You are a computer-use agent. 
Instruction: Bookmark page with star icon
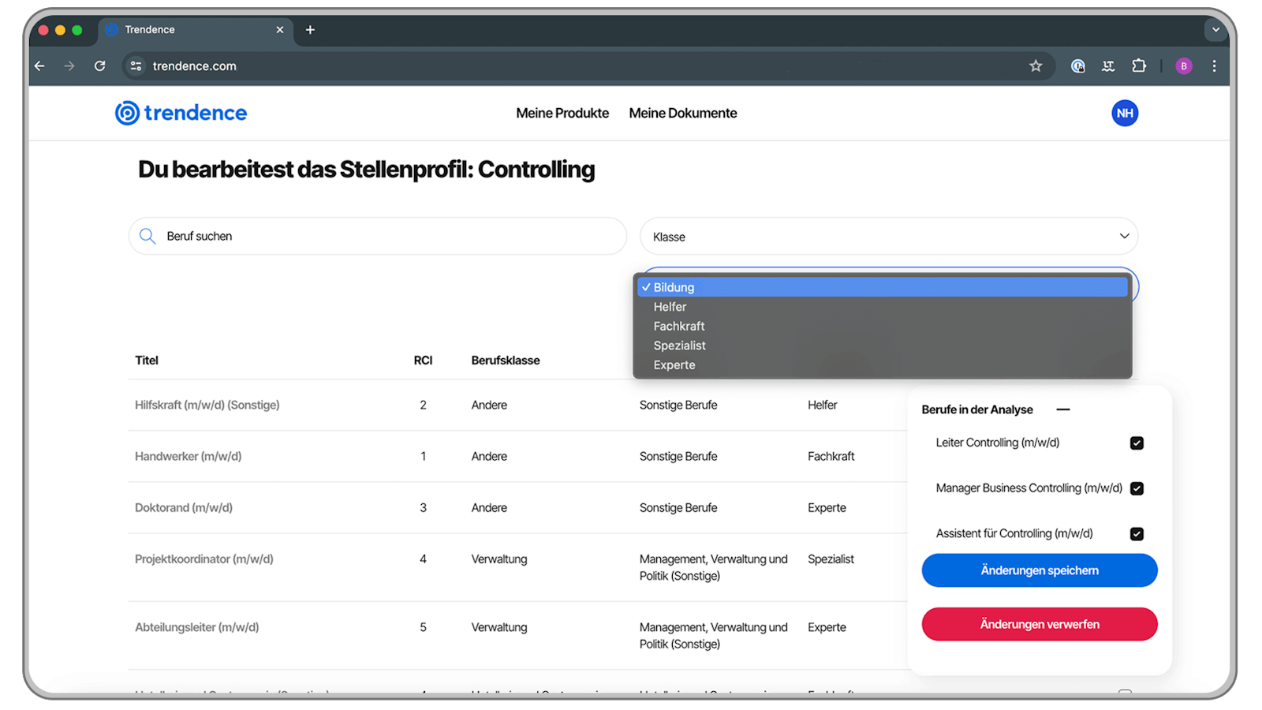1036,66
